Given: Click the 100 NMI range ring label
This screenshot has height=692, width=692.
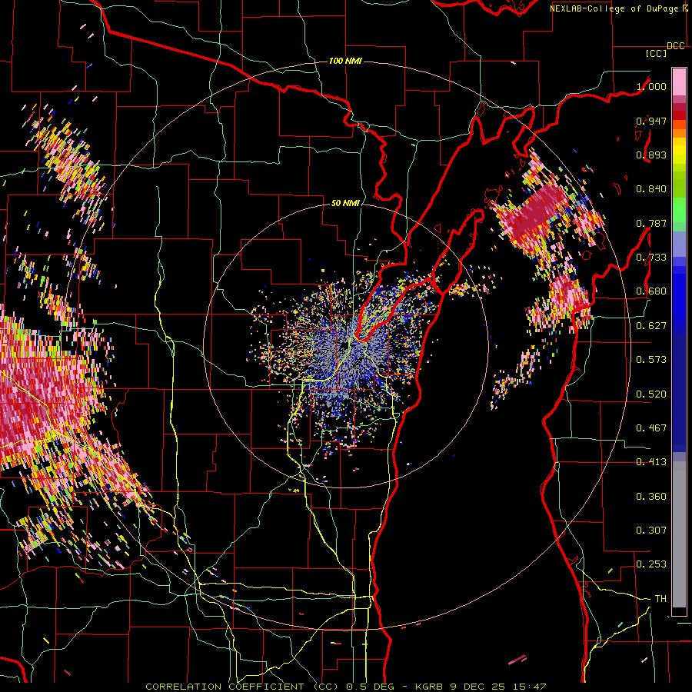Looking at the screenshot, I should pos(345,61).
